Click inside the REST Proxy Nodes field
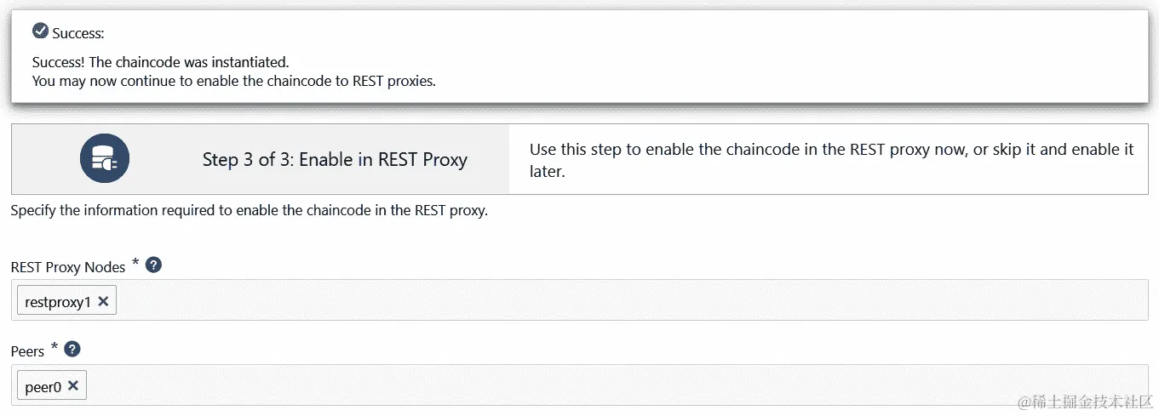 pyautogui.click(x=596, y=301)
